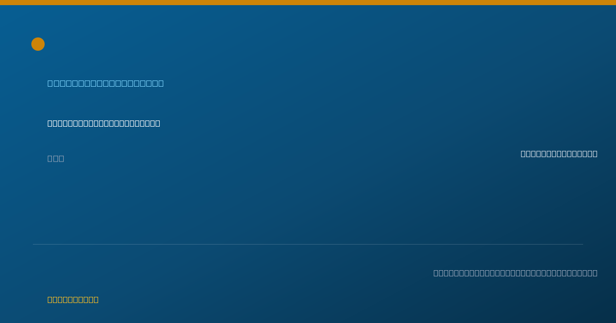
Task: Click the short gray three-character label
Action: coord(56,158)
